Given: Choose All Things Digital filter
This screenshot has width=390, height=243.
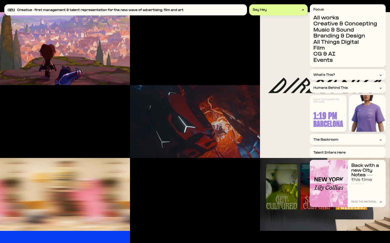Looking at the screenshot, I should click(336, 42).
